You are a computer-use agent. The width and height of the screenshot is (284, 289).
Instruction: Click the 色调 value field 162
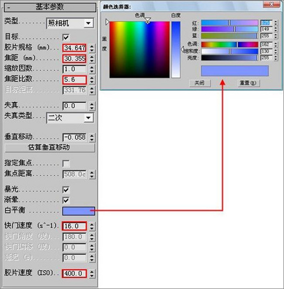(266, 45)
